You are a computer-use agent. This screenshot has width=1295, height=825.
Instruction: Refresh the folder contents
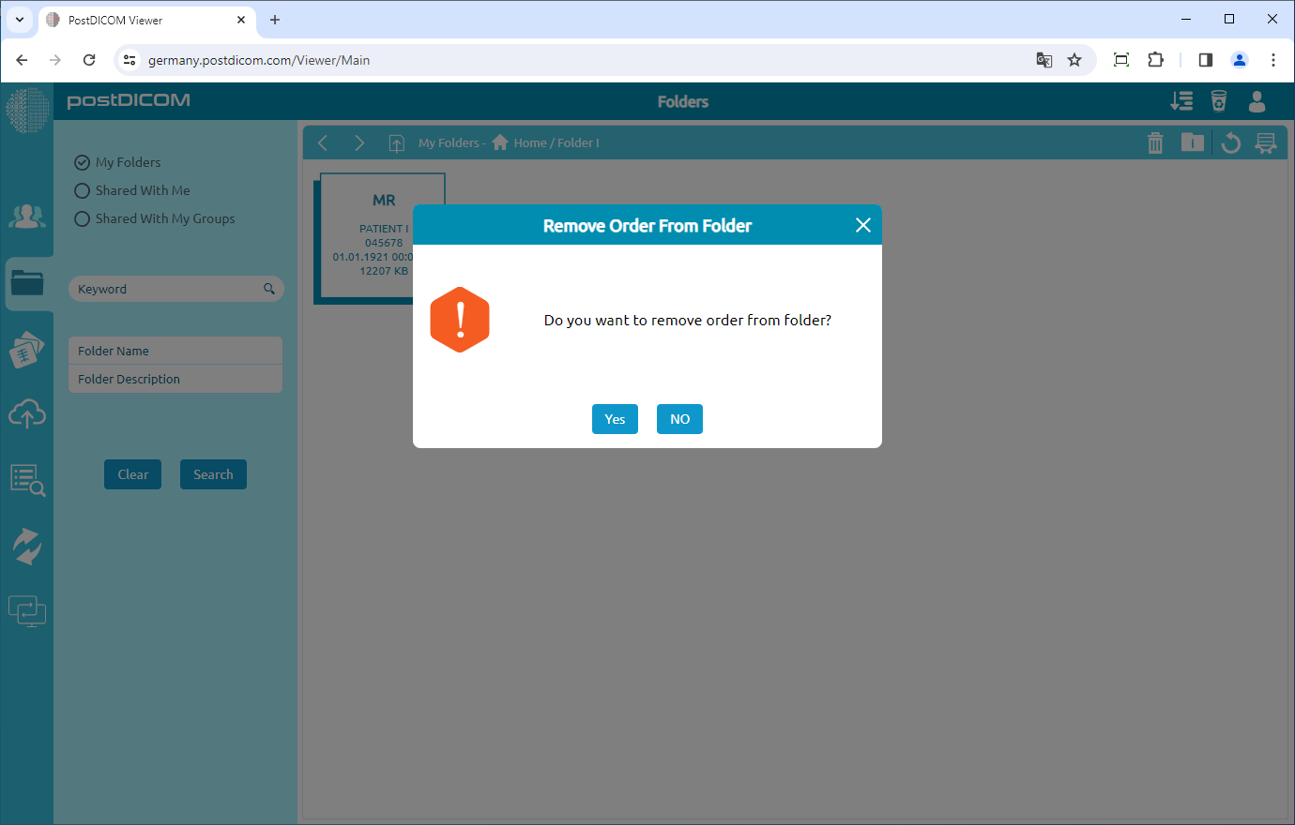click(x=1230, y=142)
